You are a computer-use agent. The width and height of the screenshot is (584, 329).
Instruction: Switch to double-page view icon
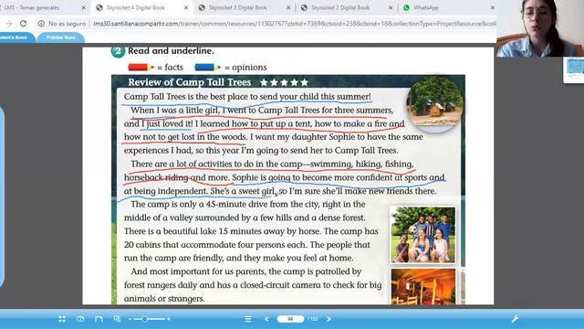[x=80, y=319]
